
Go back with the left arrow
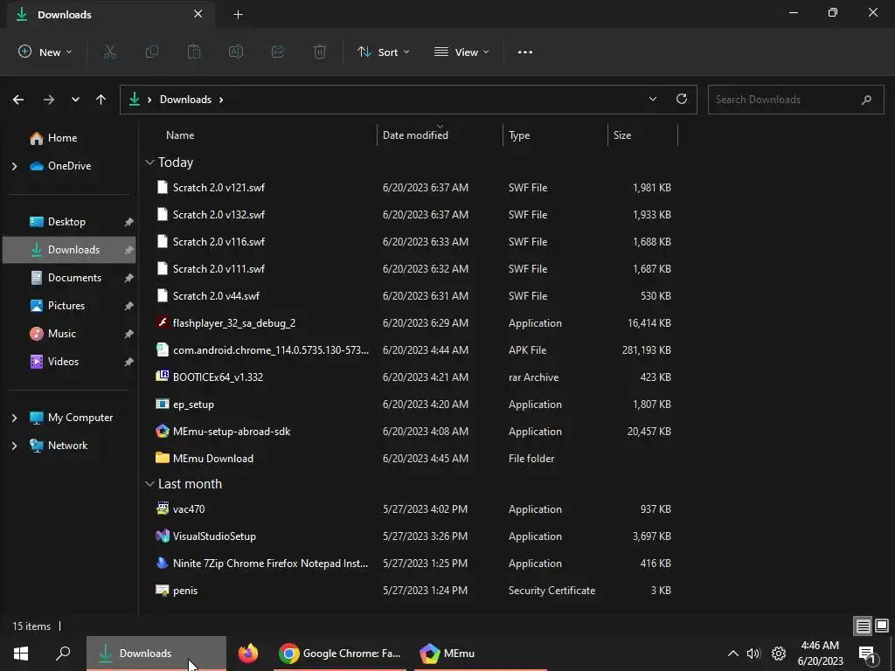(18, 100)
